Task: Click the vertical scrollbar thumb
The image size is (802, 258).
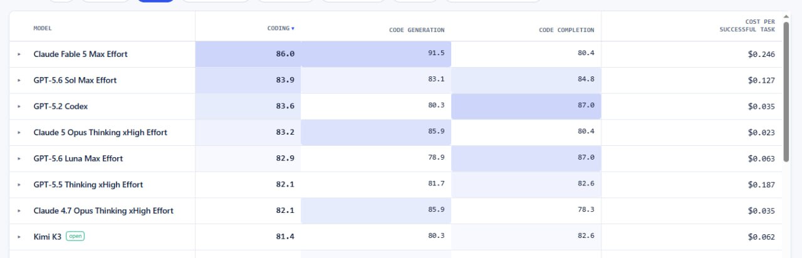Action: 786,92
